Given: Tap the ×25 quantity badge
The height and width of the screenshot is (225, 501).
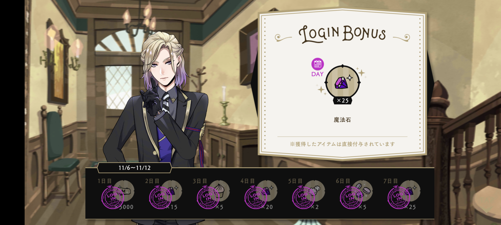Looking at the screenshot, I should point(342,100).
